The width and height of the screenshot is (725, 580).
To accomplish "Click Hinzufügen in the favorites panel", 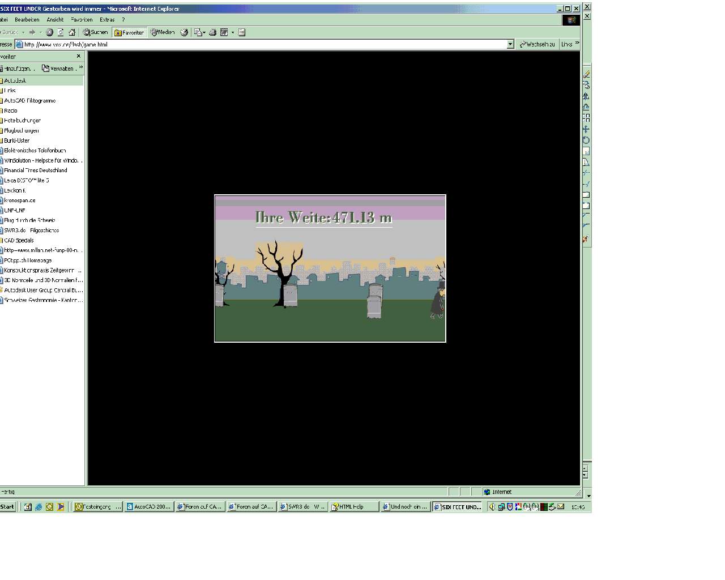I will [17, 69].
